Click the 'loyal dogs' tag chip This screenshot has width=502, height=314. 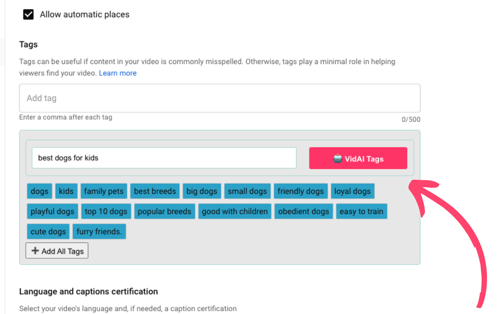point(352,191)
